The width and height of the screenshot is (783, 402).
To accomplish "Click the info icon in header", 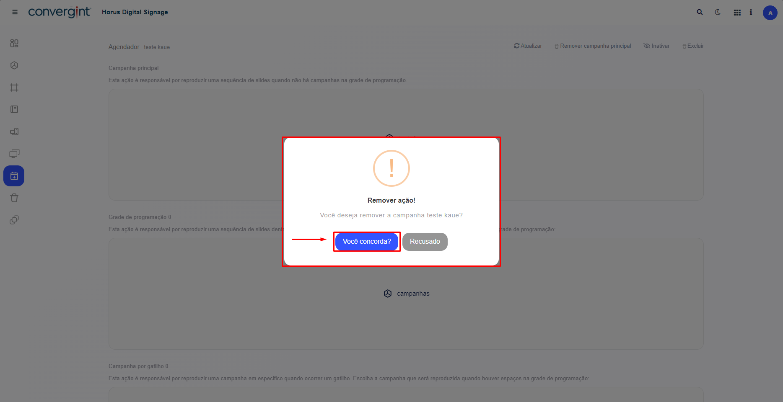I will (751, 12).
